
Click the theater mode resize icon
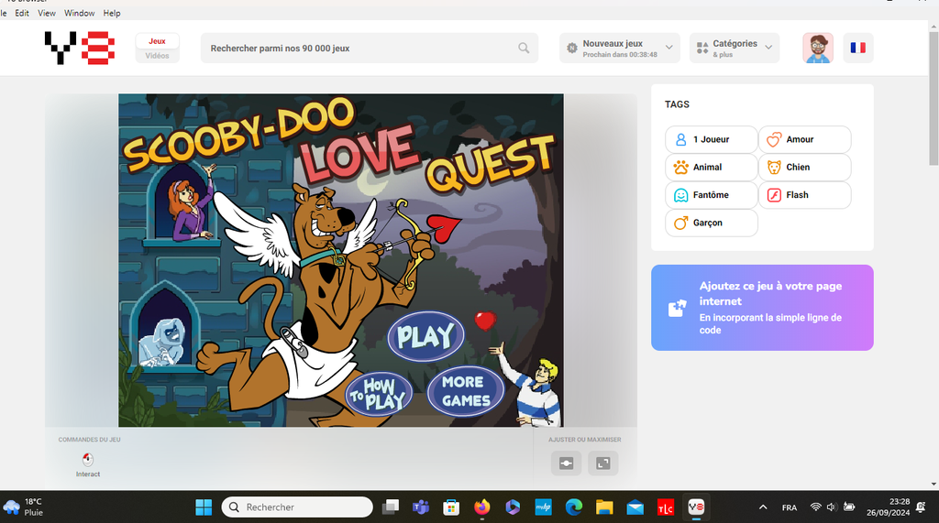(566, 463)
